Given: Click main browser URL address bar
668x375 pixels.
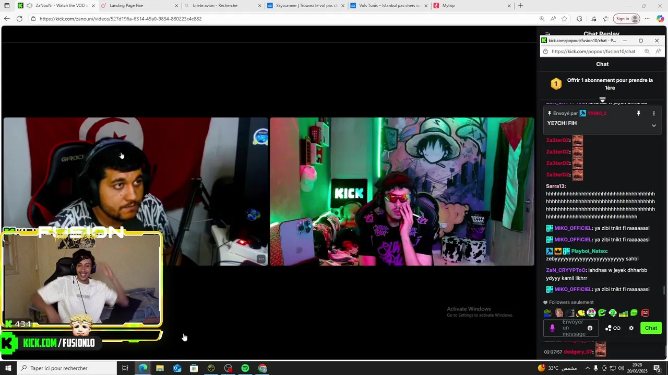Looking at the screenshot, I should pos(287,19).
